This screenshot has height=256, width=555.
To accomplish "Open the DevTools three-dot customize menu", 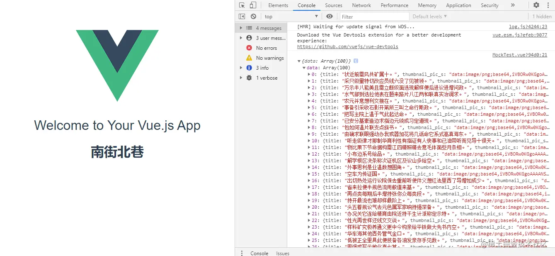I will tap(548, 5).
